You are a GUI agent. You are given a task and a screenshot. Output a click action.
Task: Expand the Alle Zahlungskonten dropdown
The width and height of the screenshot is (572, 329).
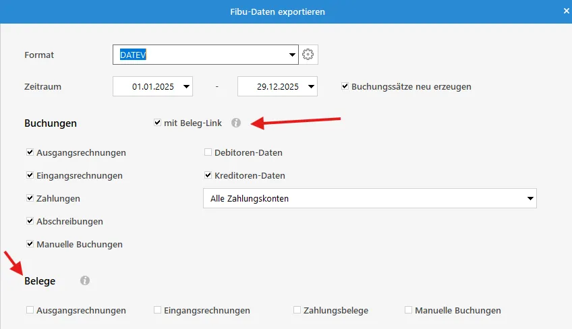pos(530,198)
